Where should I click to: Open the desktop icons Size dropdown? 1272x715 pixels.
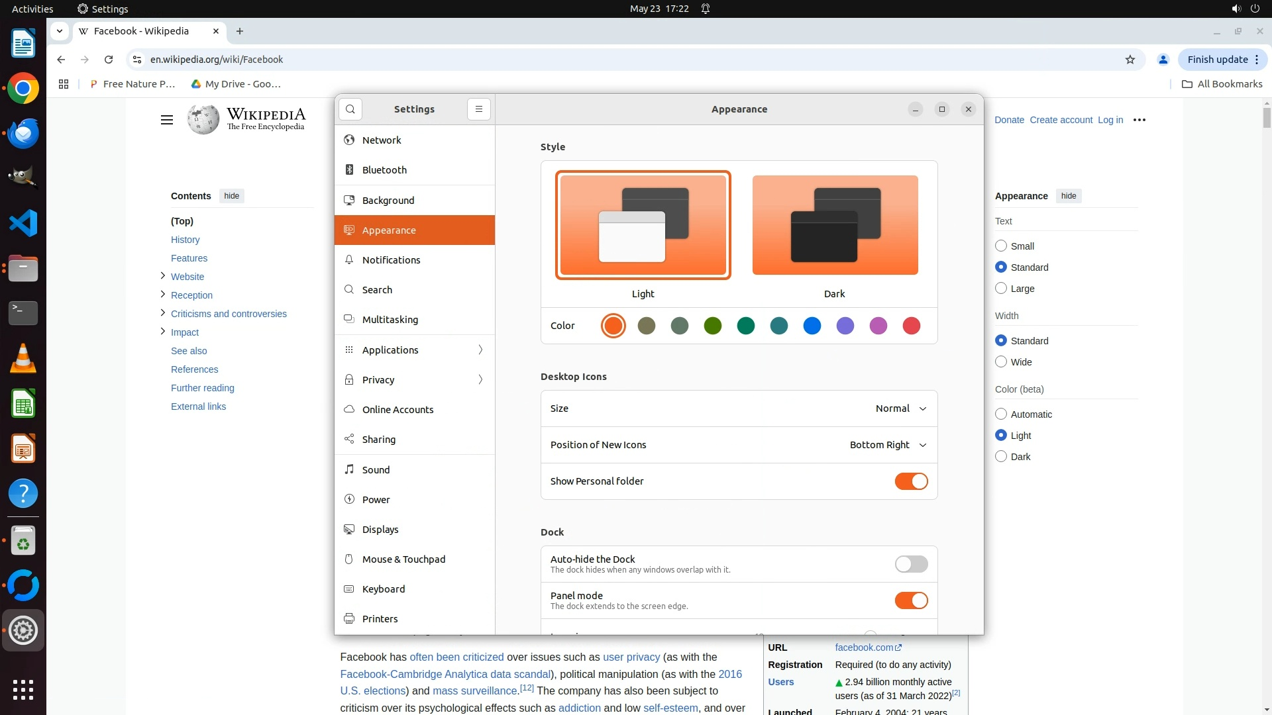click(900, 408)
